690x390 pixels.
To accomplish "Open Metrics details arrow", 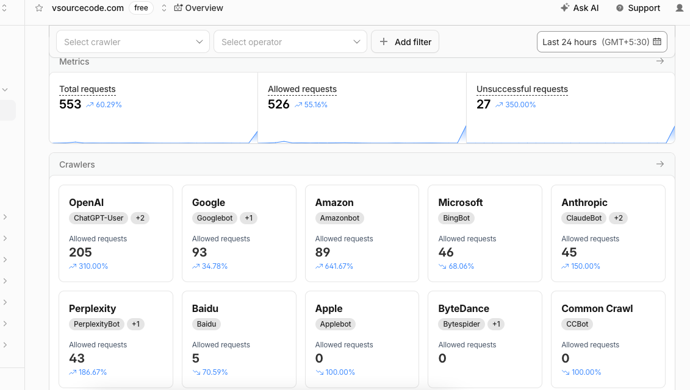I will click(660, 61).
